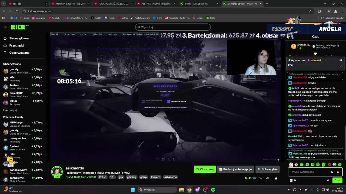Viewport: 346px width, 194px height.
Task: Open followed channel 'Testree'
Action: coord(23,87)
